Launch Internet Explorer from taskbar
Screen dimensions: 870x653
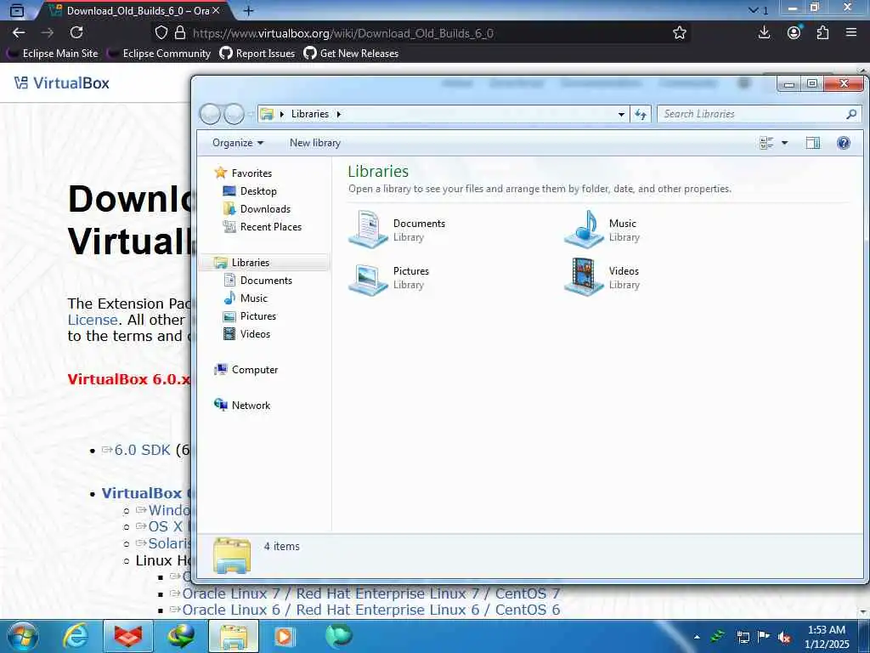coord(76,636)
